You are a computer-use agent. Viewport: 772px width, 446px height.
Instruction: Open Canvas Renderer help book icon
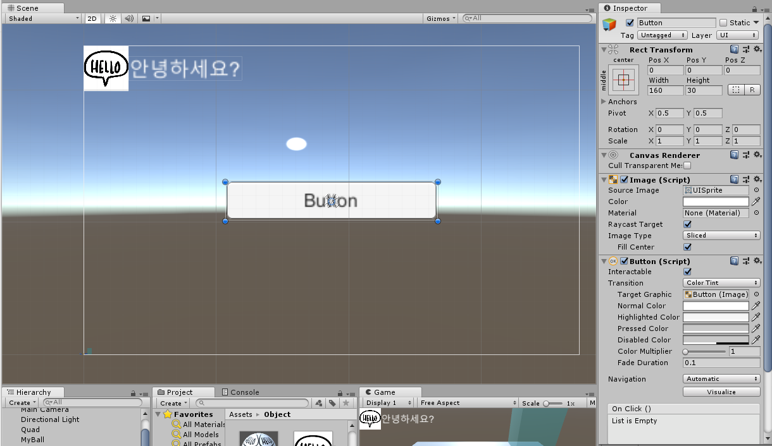734,155
